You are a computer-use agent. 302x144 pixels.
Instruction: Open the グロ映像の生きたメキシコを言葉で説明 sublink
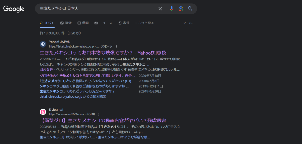[x=87, y=76]
